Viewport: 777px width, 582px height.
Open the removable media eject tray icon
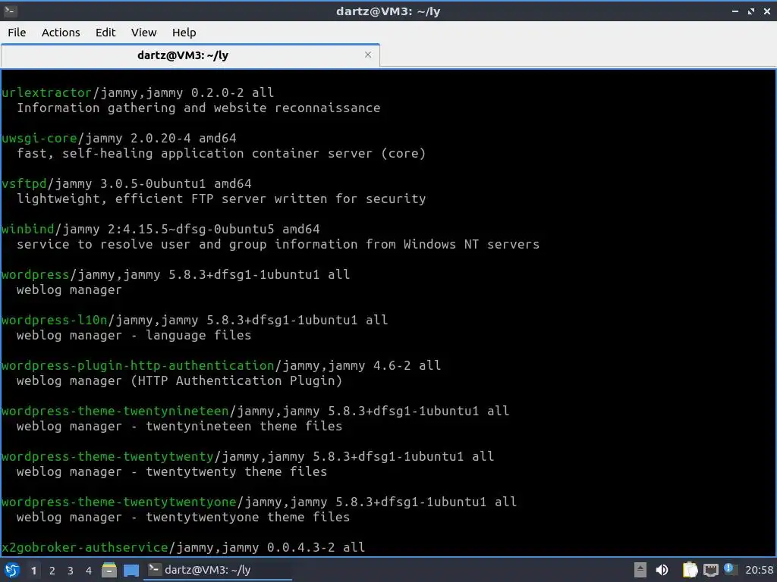click(640, 570)
